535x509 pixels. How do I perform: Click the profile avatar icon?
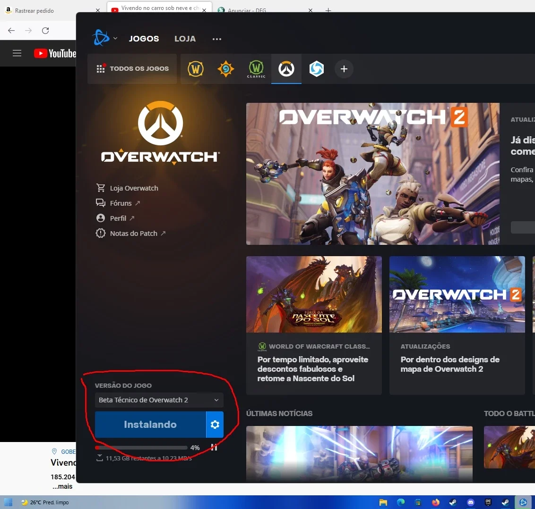(101, 218)
